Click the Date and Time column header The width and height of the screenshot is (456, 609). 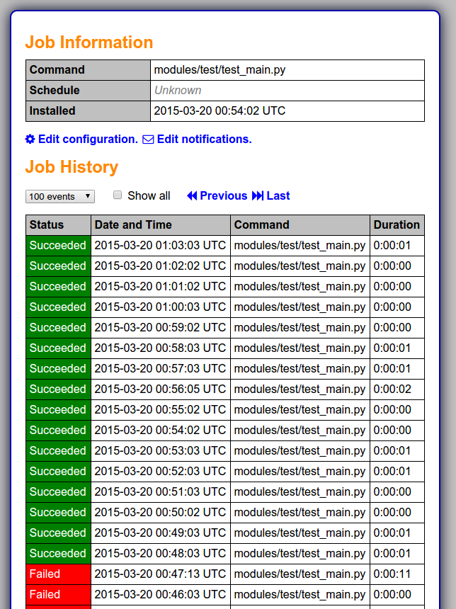click(x=161, y=225)
